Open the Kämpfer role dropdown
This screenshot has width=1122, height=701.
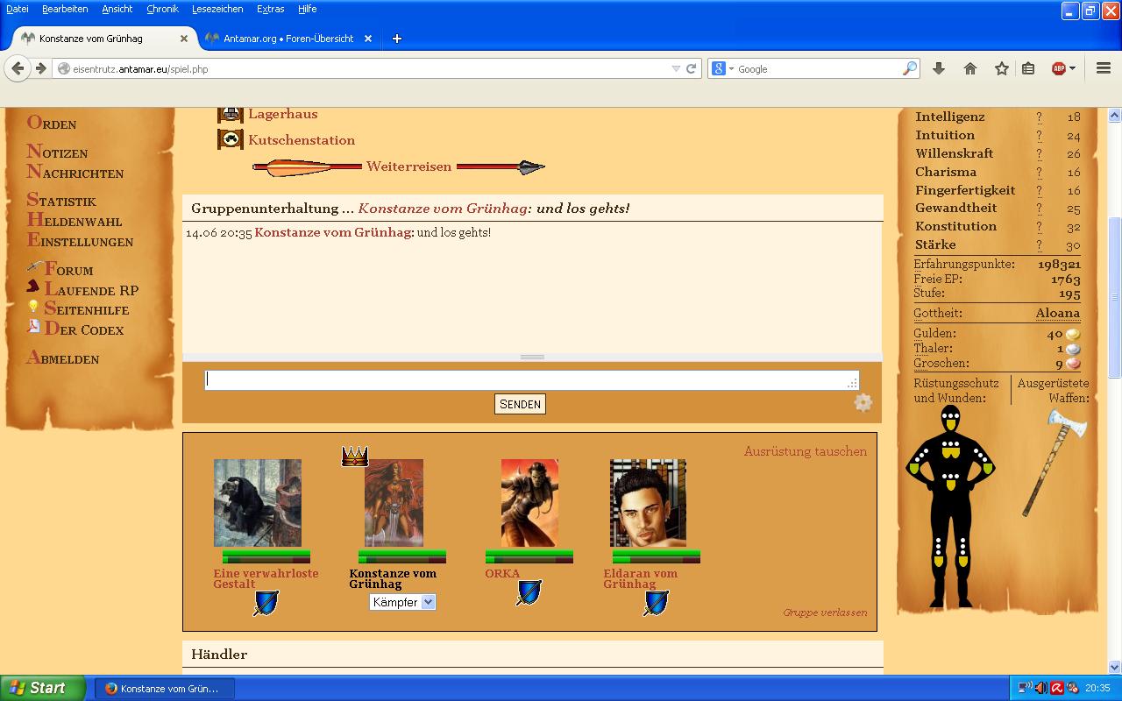point(402,602)
